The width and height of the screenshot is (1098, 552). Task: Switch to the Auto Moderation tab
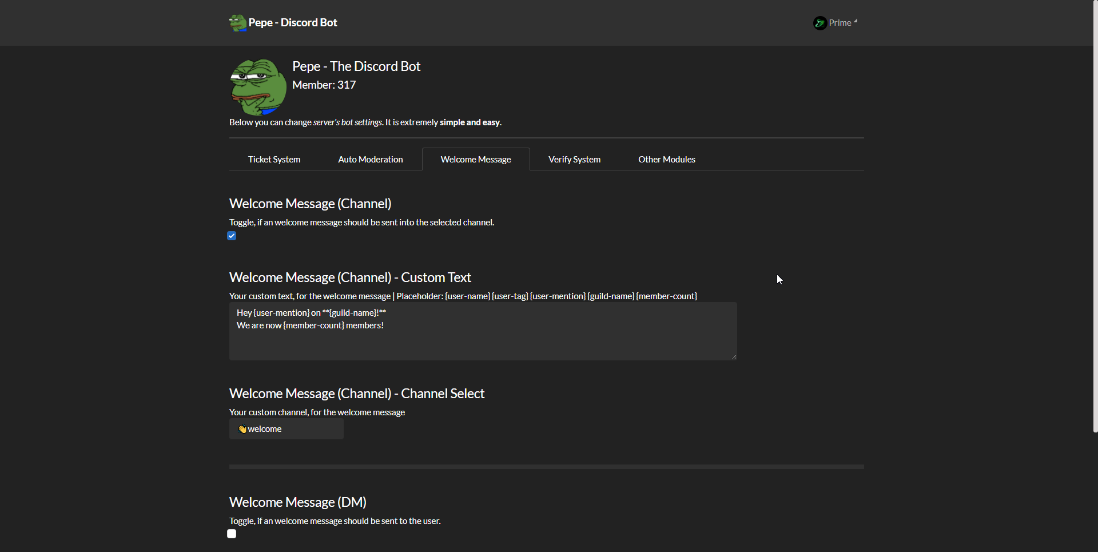pos(371,160)
